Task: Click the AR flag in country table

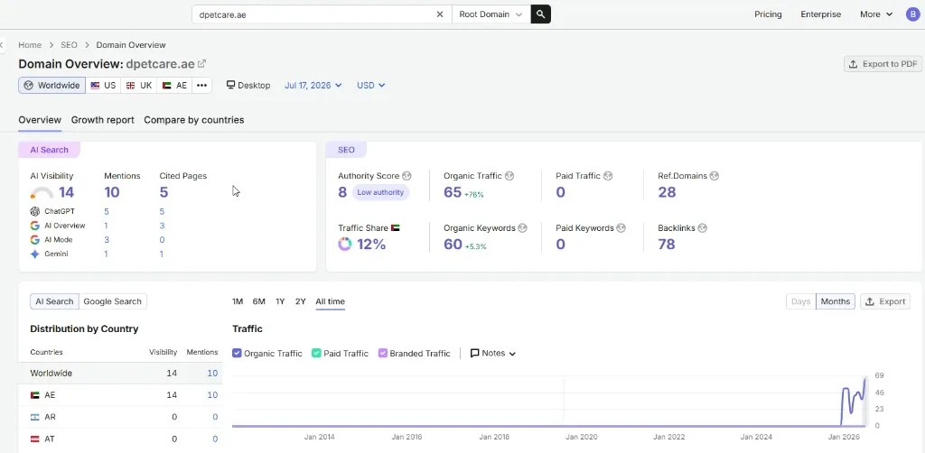Action: tap(35, 417)
